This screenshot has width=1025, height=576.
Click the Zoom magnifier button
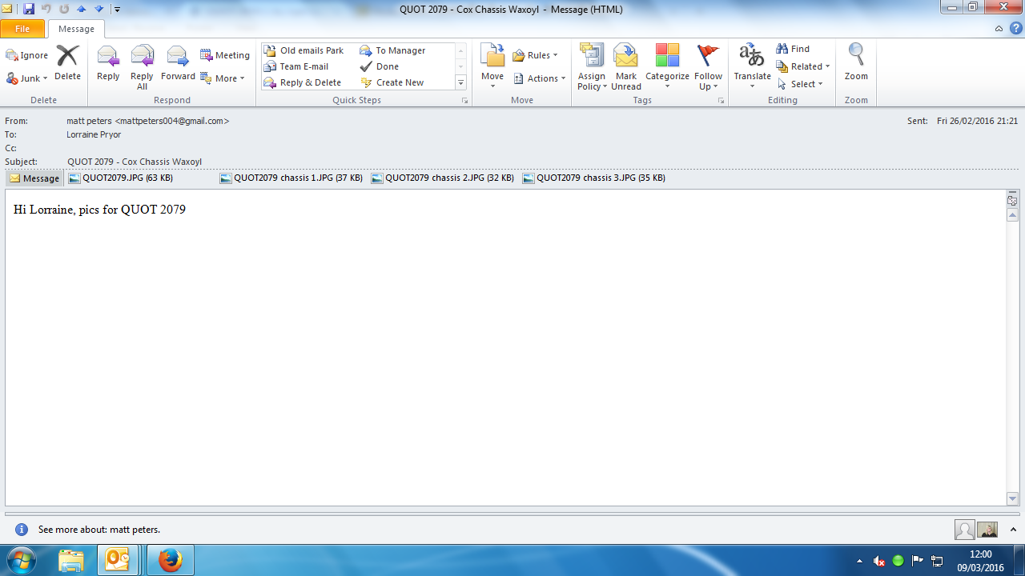[x=856, y=63]
